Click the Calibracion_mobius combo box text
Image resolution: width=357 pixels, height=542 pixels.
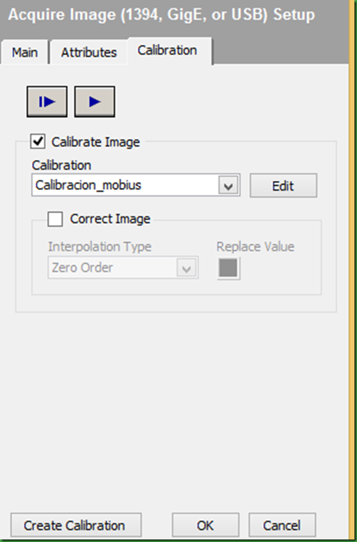tap(88, 186)
